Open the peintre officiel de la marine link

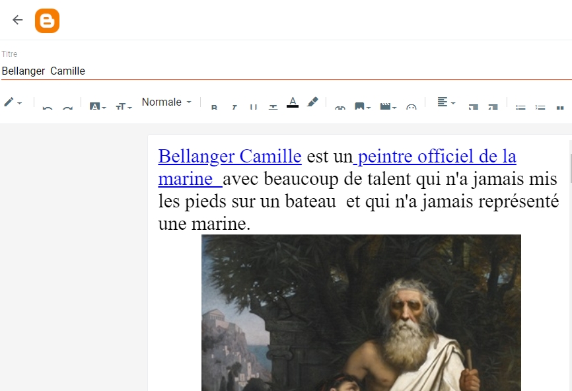(x=437, y=157)
